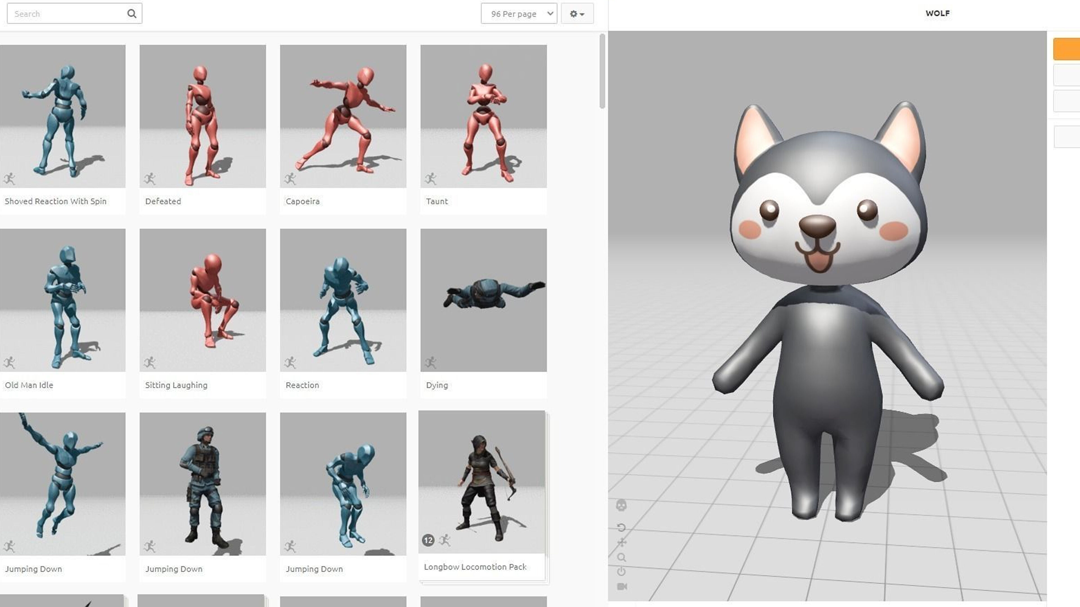Click the "Taunt" label text
This screenshot has height=607, width=1080.
(437, 201)
